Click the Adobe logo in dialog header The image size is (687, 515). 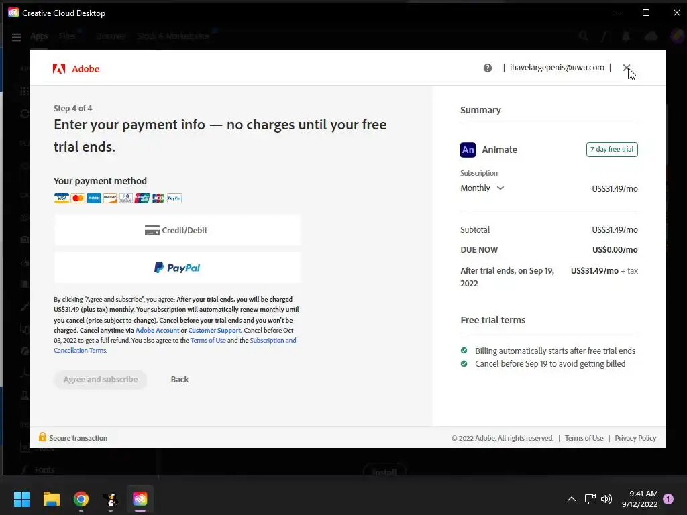[76, 69]
